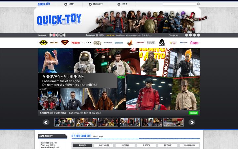Click the Arrivage Surprise main slide image
The image size is (238, 149).
point(119,79)
